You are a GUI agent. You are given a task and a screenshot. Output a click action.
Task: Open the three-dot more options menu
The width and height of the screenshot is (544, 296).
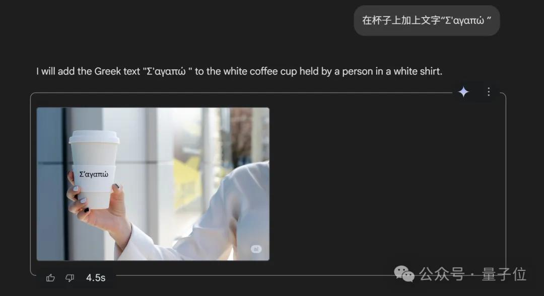point(489,92)
